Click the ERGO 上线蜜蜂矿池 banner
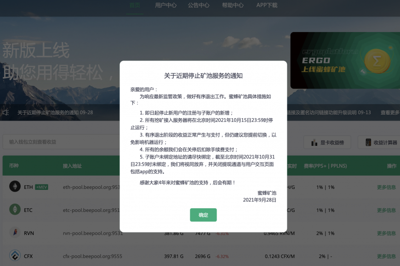This screenshot has width=400, height=266. click(345, 61)
